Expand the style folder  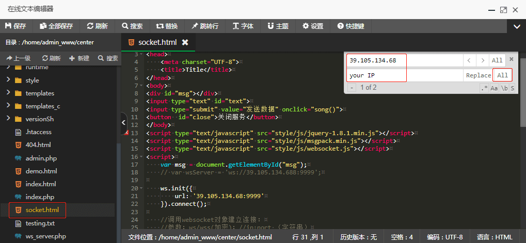(32, 80)
